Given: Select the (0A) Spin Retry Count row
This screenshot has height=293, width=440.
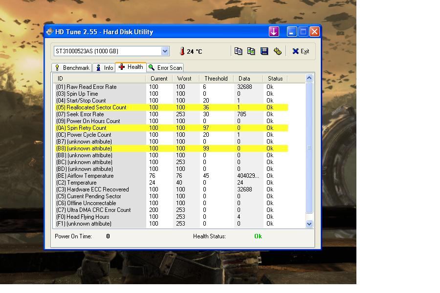Looking at the screenshot, I should pyautogui.click(x=171, y=128).
